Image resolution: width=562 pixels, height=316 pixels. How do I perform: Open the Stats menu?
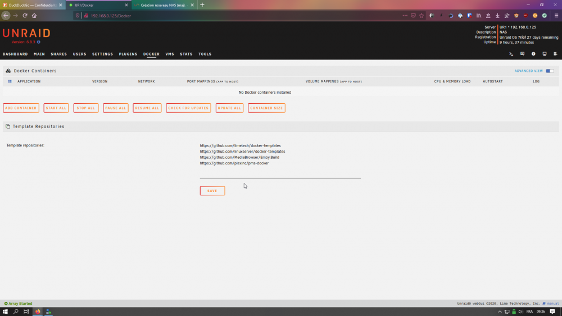coord(186,54)
